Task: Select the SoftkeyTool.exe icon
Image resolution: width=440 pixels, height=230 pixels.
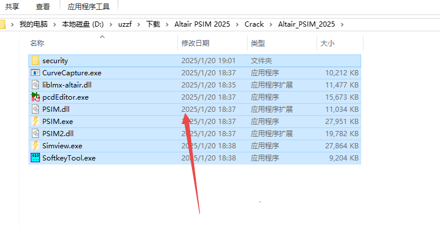Action: pyautogui.click(x=35, y=158)
